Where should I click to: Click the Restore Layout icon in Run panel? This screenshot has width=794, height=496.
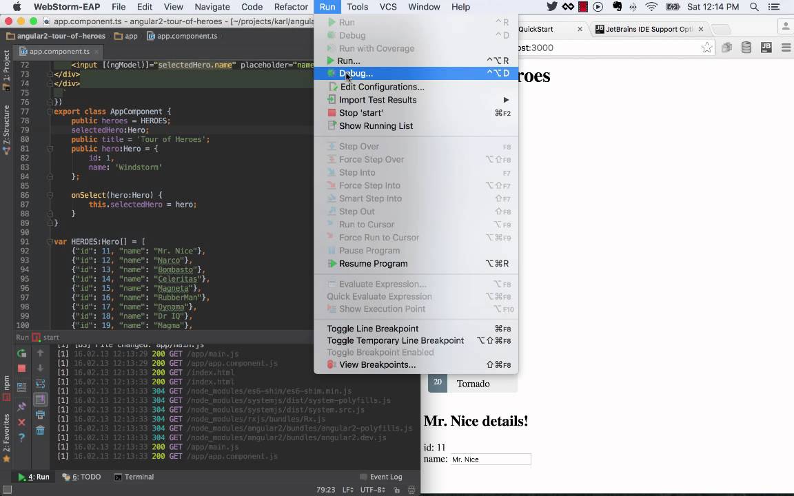coord(21,388)
